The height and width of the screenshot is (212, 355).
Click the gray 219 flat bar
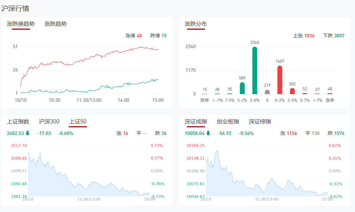tap(267, 92)
